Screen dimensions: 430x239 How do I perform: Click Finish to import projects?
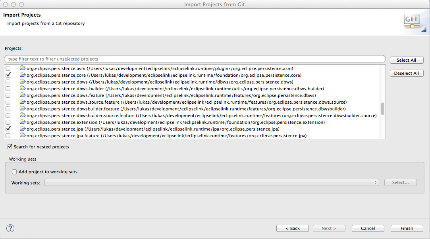pyautogui.click(x=407, y=228)
